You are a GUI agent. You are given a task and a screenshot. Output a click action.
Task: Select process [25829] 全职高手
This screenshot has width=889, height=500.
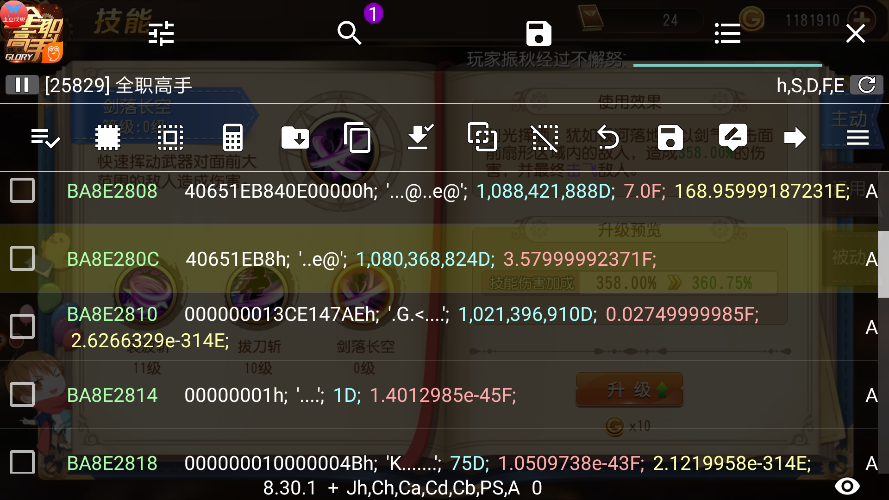pyautogui.click(x=118, y=85)
